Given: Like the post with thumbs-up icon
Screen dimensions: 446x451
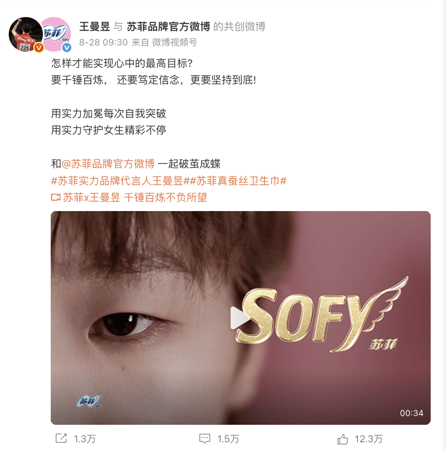Looking at the screenshot, I should tap(342, 439).
